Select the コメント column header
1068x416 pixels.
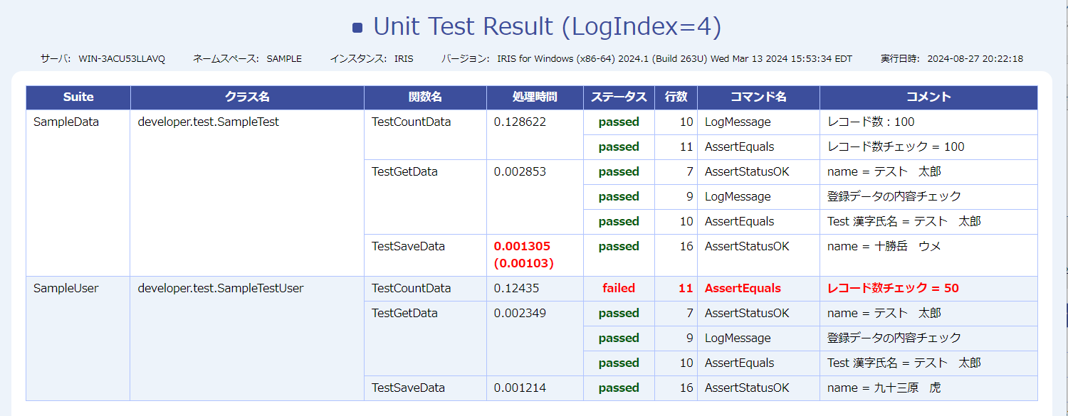(x=928, y=97)
